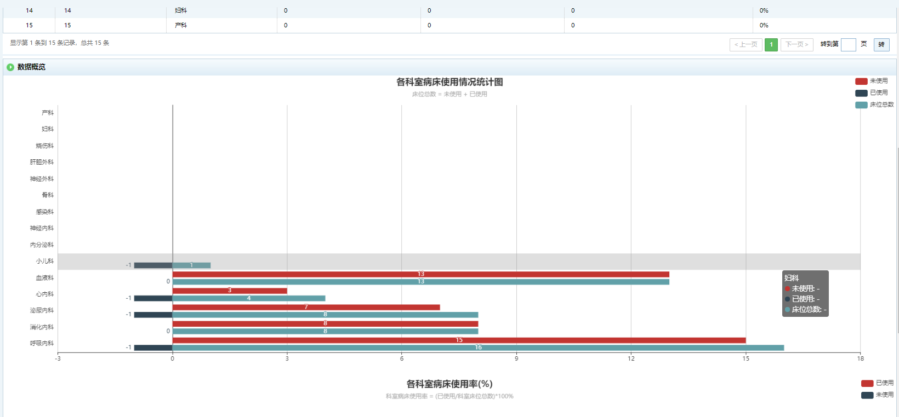
Task: Click the 烧伤科 y-axis label
Action: pos(45,146)
